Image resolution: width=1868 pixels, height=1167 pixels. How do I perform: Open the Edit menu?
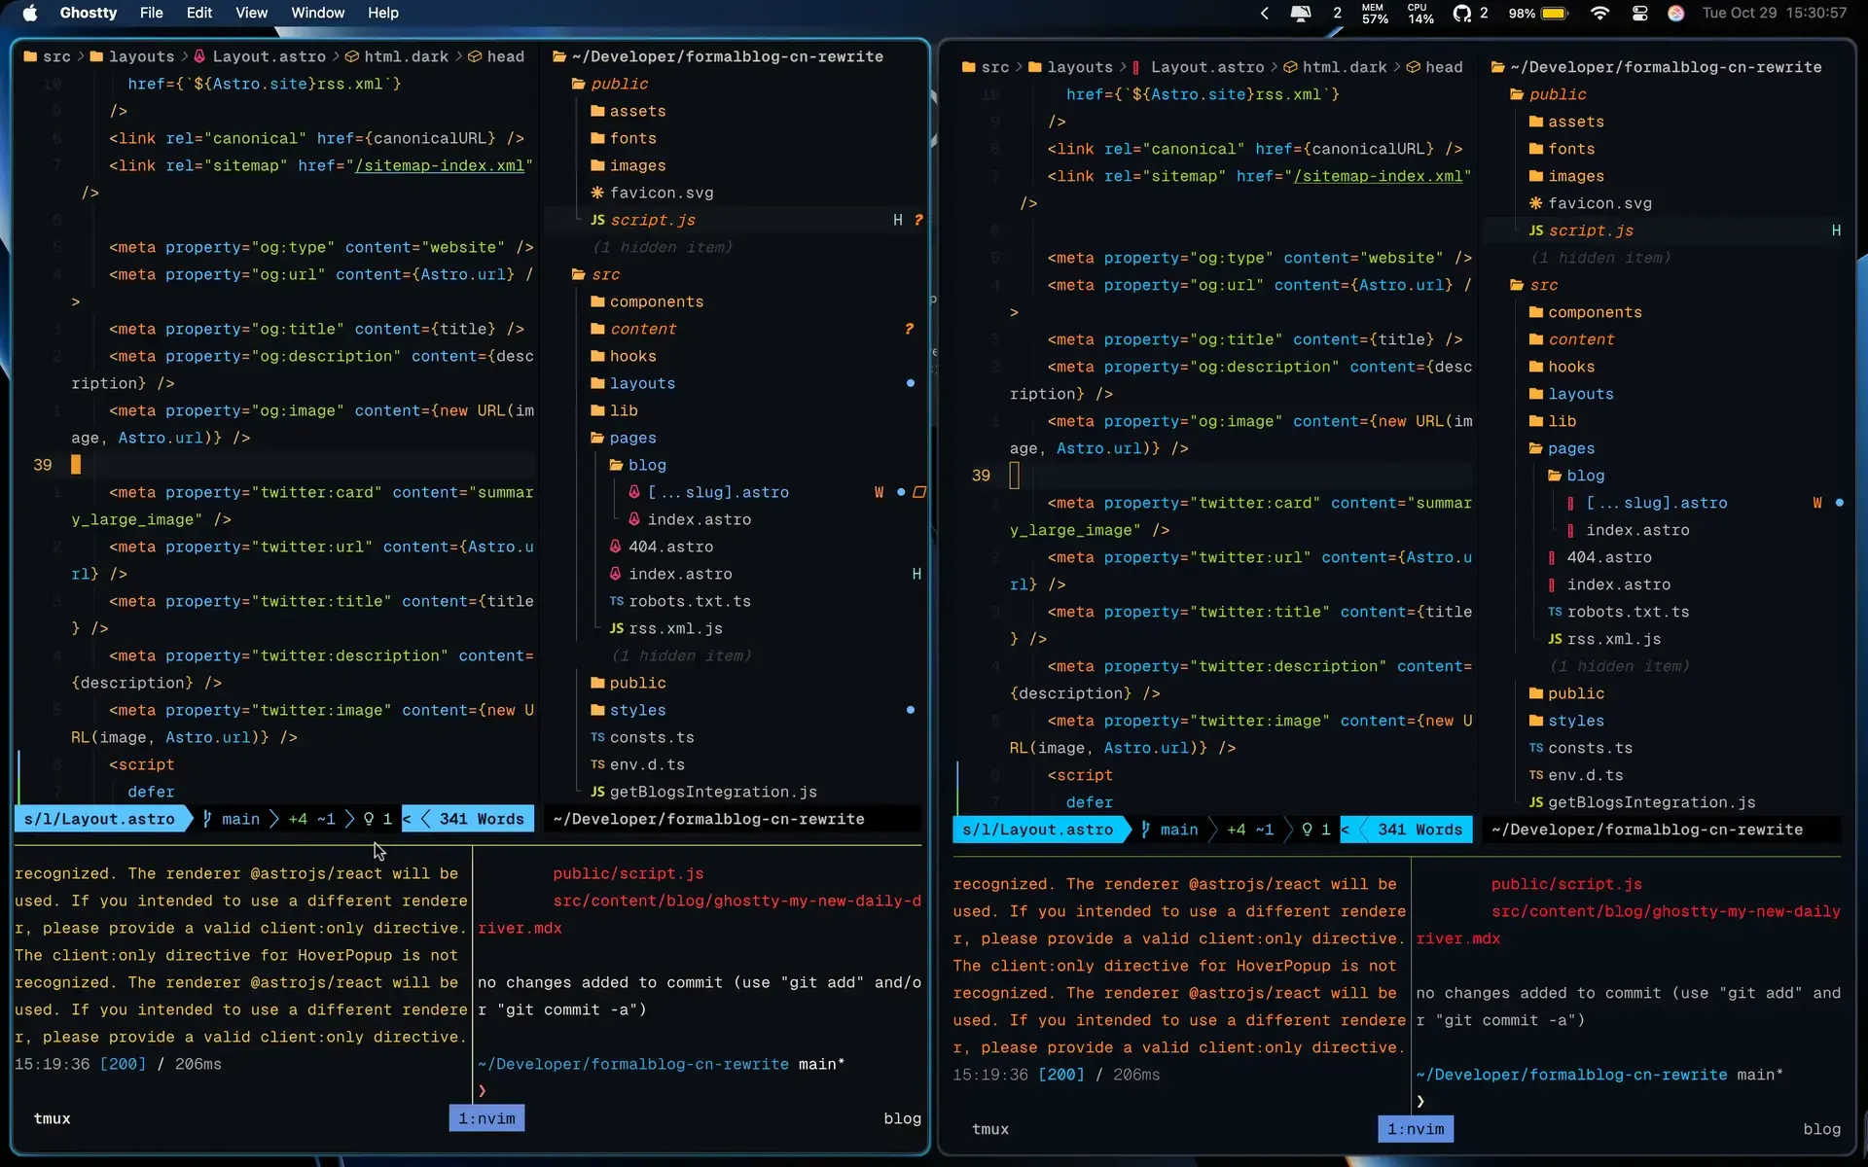[x=199, y=13]
